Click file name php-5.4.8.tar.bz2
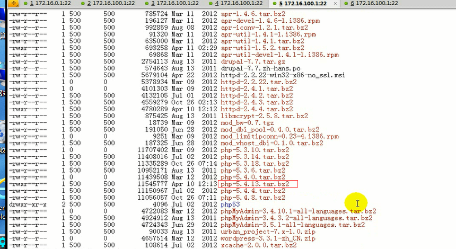Screen dimensions: 456x249 253,197
